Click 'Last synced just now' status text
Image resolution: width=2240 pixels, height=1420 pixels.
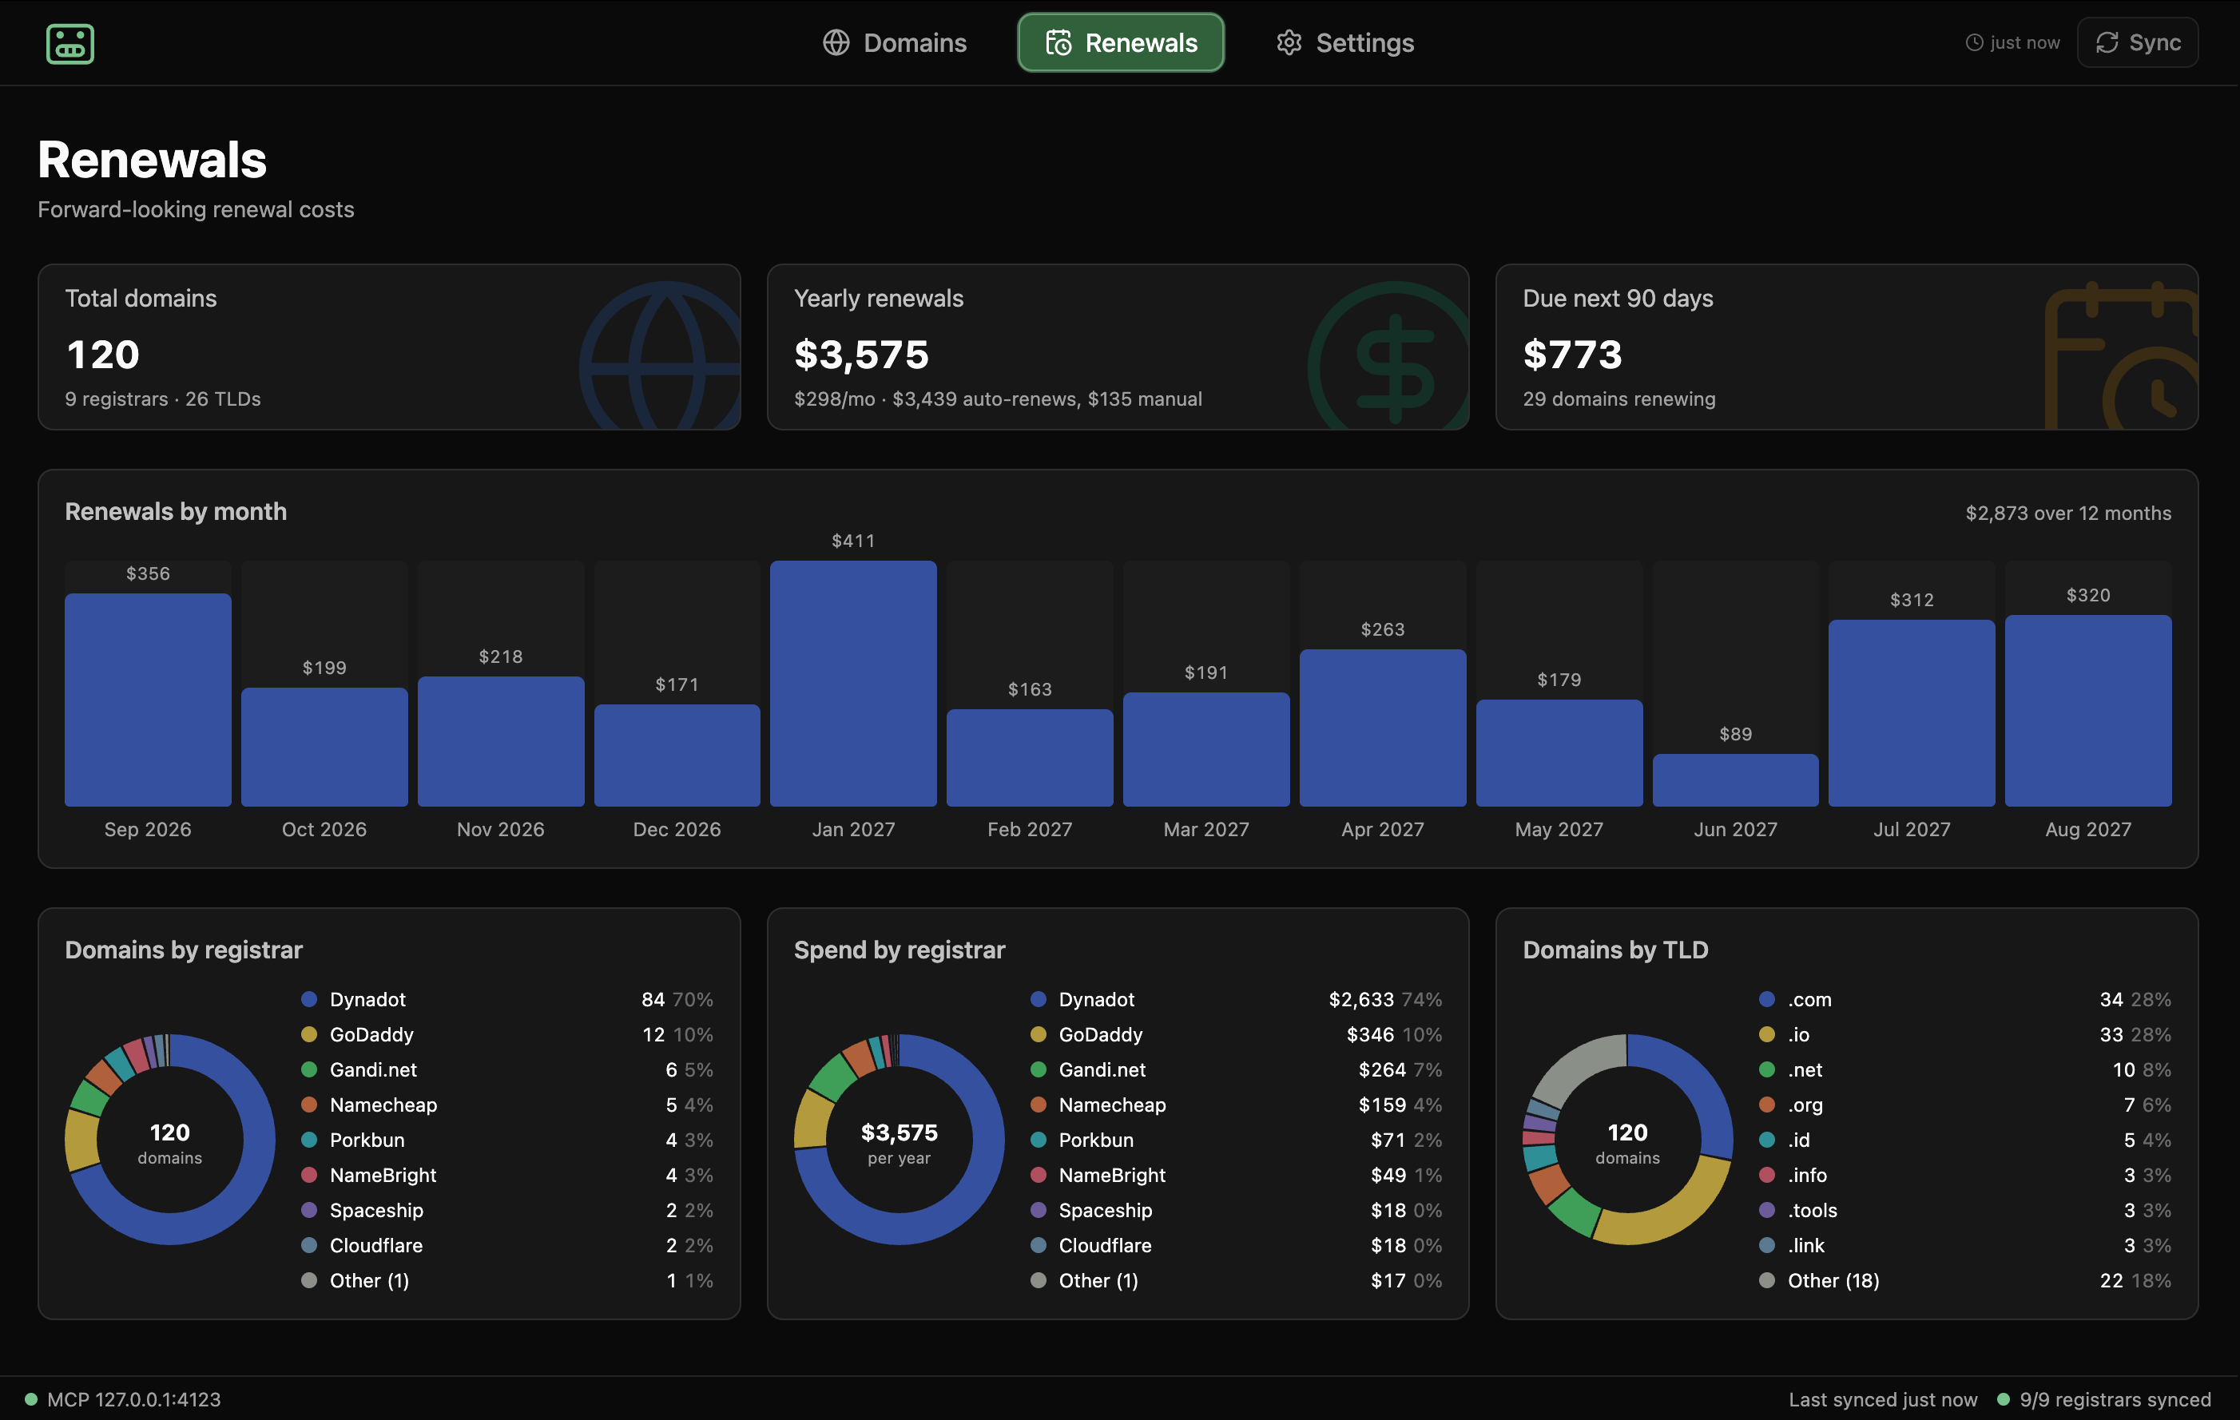pyautogui.click(x=1883, y=1399)
